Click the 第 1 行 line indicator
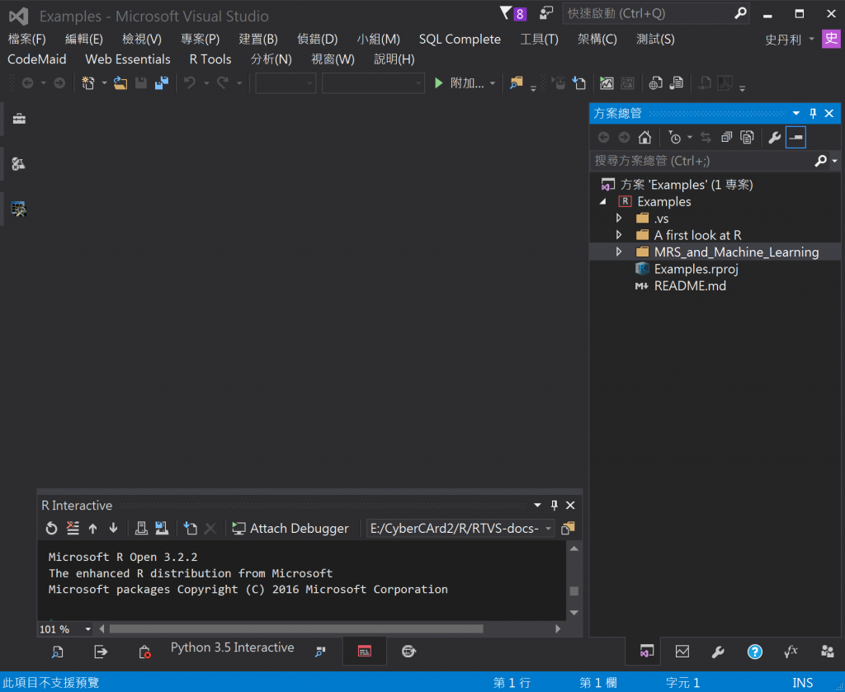 [x=512, y=683]
